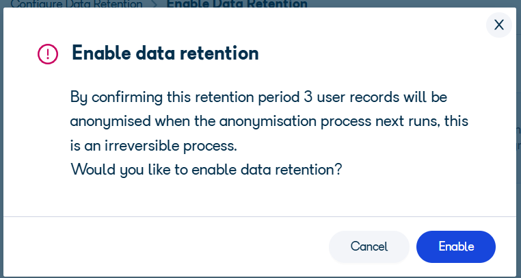Screen dimensions: 521x278
Task: Click the number 3 in the message
Action: pos(308,97)
